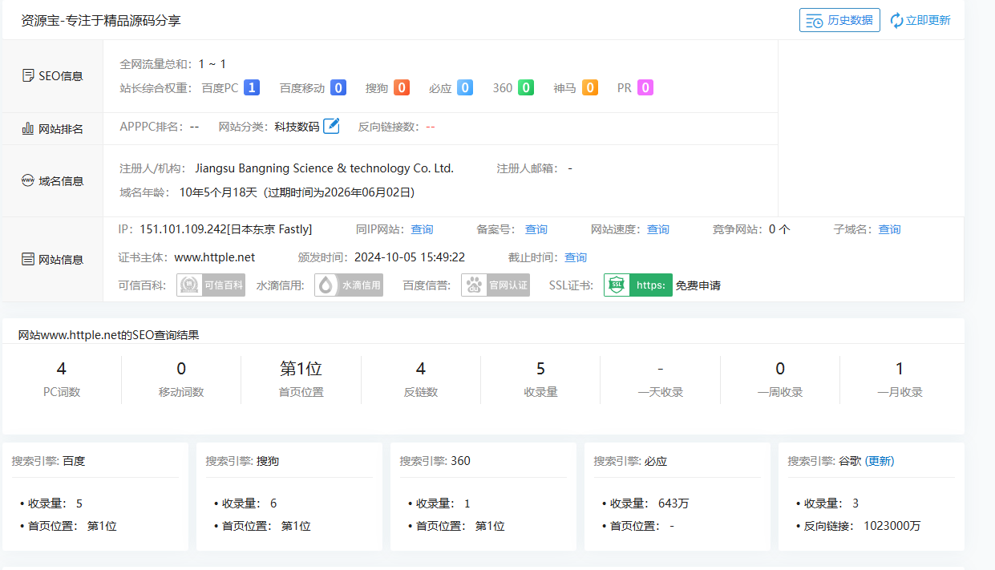Click 免费申请 SSL certificate link

click(x=698, y=285)
